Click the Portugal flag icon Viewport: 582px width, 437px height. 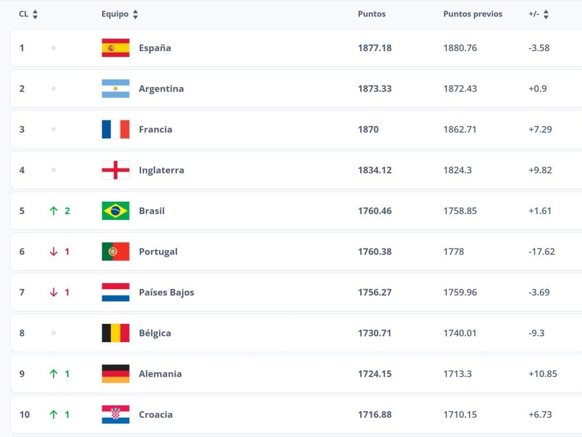coord(115,252)
